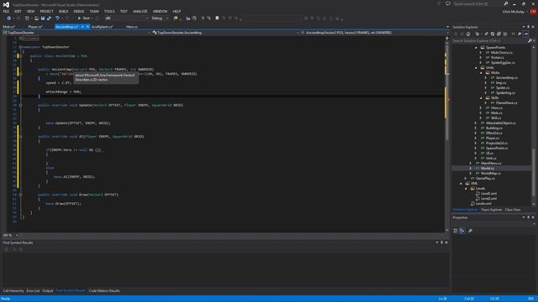Click Solution Explorer Properties wrench icon

pyautogui.click(x=520, y=34)
